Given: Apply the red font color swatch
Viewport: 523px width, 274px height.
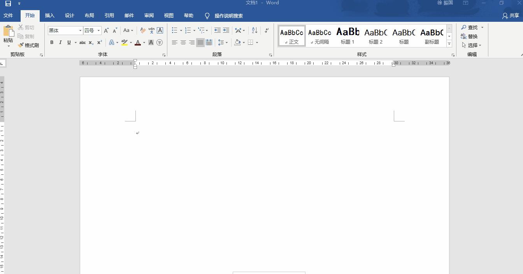Looking at the screenshot, I should 137,42.
